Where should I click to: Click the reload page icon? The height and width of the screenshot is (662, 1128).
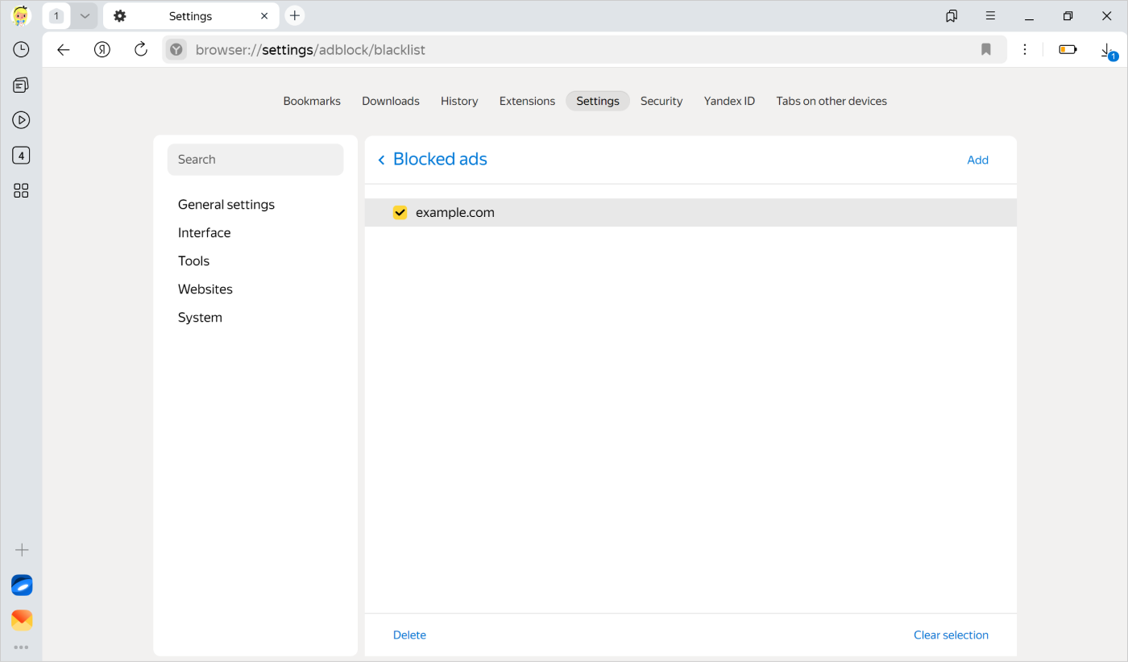pyautogui.click(x=141, y=50)
